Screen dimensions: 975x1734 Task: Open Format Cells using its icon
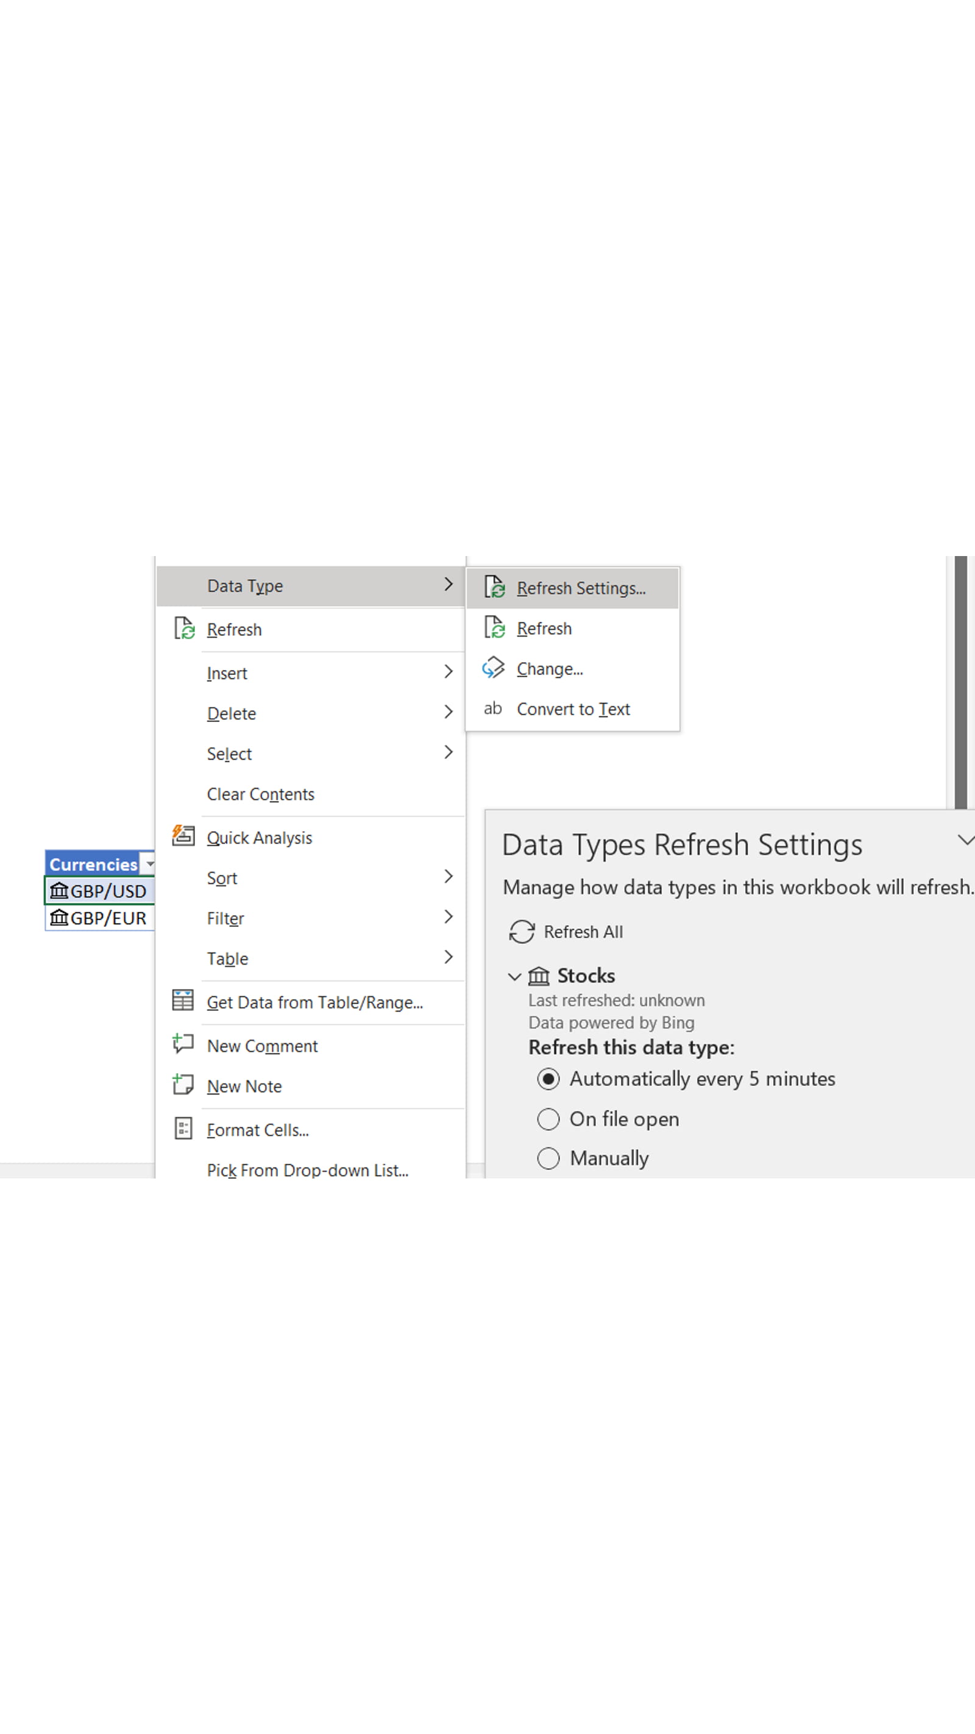pos(183,1129)
